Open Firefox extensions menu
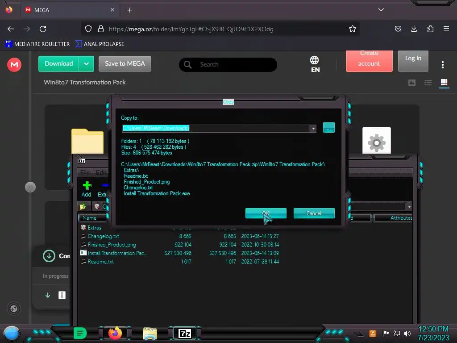The height and width of the screenshot is (343, 457). [x=430, y=29]
